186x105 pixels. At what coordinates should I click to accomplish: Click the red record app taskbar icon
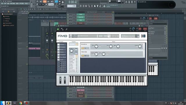click(26, 103)
